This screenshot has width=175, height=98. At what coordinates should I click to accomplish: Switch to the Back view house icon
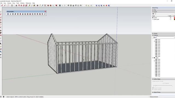pos(78,5)
